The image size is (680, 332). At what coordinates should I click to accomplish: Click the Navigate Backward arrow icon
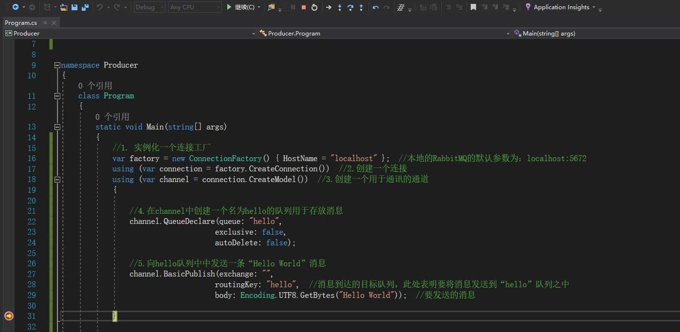(x=15, y=7)
